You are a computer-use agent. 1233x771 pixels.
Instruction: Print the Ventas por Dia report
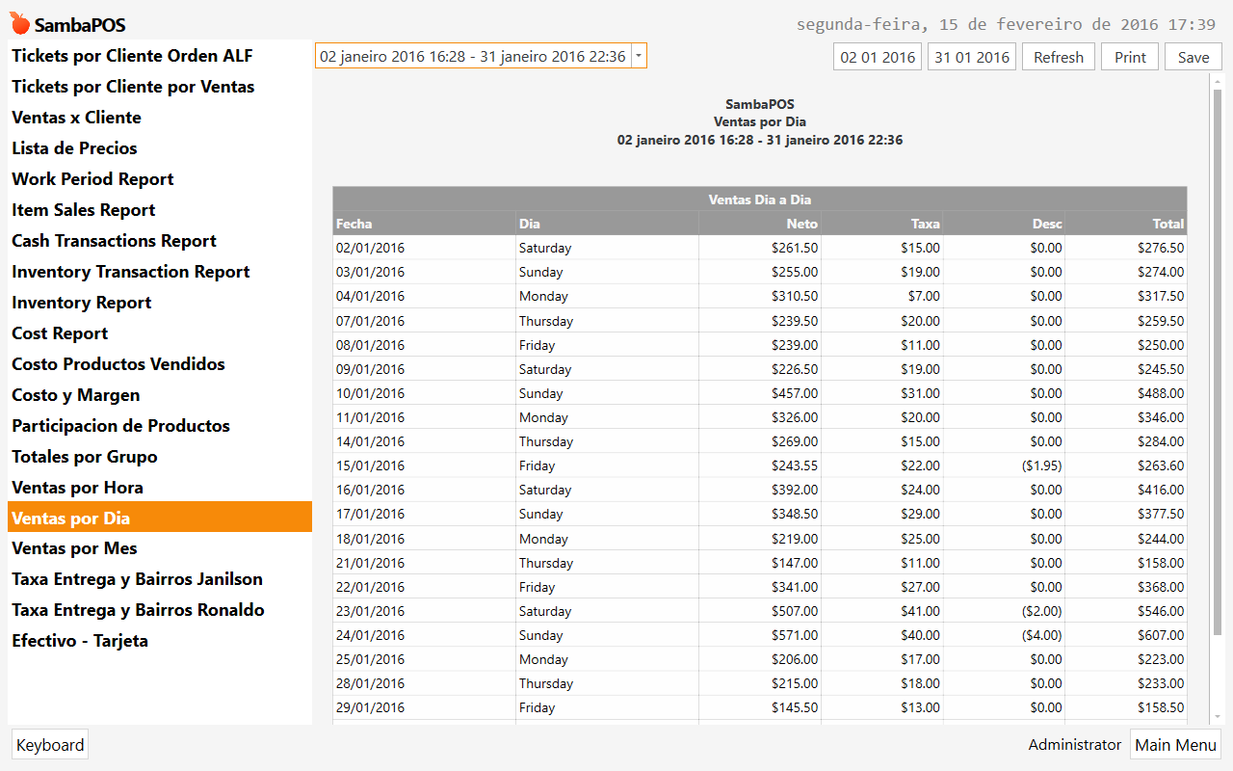click(x=1130, y=57)
